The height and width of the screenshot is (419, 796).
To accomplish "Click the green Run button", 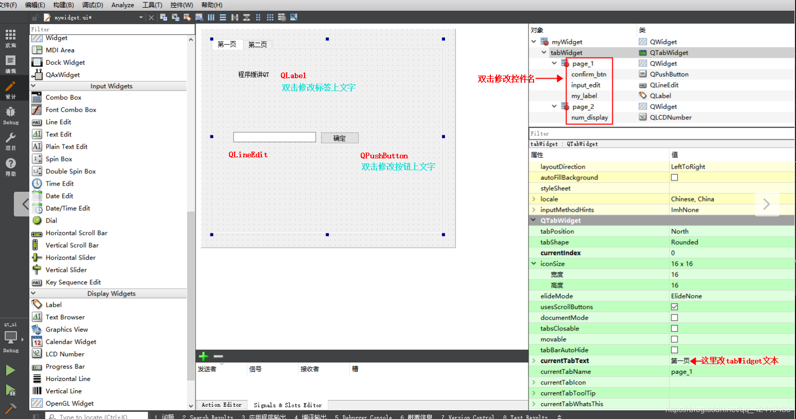I will pos(10,370).
